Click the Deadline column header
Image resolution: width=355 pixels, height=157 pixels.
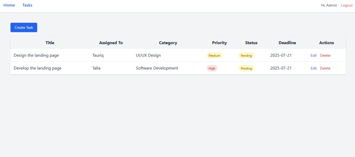click(x=287, y=43)
